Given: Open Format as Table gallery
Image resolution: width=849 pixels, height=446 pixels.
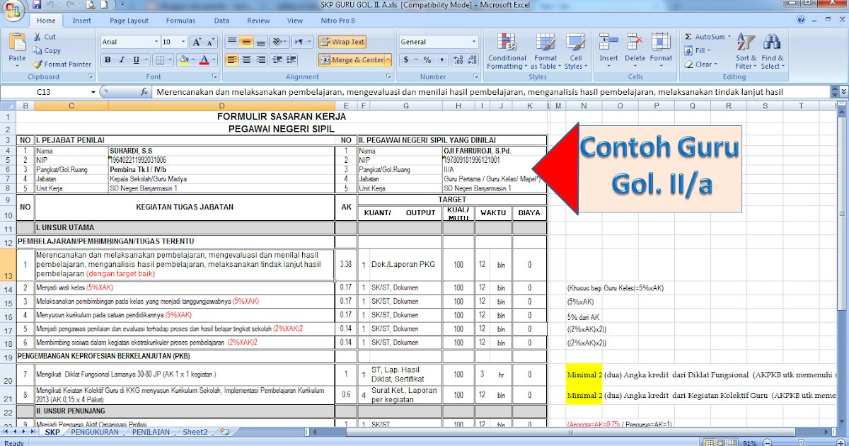Looking at the screenshot, I should 545,51.
